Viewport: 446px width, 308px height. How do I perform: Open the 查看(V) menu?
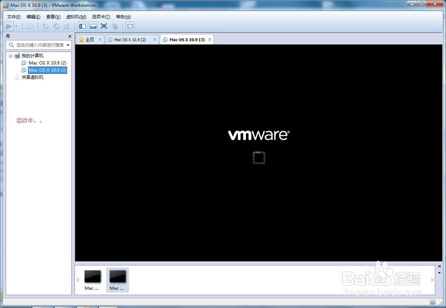53,17
